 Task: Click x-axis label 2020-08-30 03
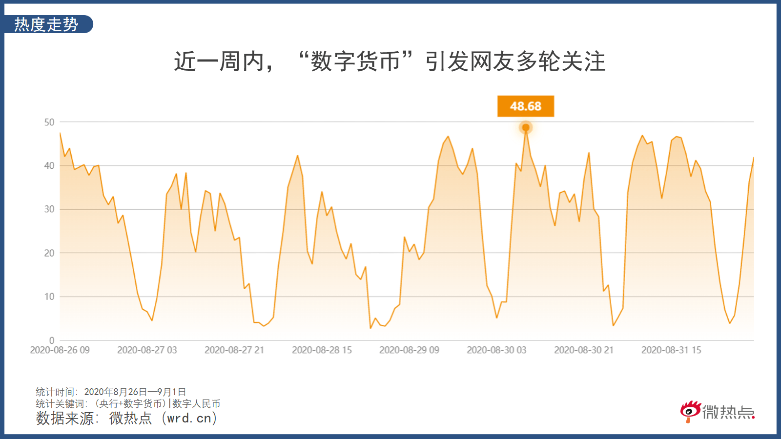(496, 350)
